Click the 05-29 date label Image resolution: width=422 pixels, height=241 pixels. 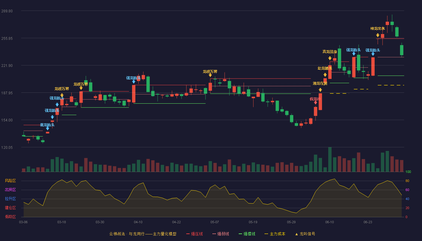(x=291, y=222)
